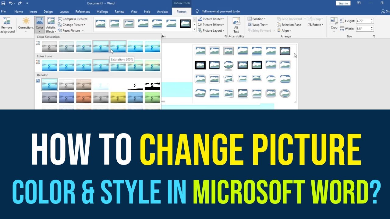Apply the yellow Recolor swatch
The image size is (390, 219).
point(118,97)
